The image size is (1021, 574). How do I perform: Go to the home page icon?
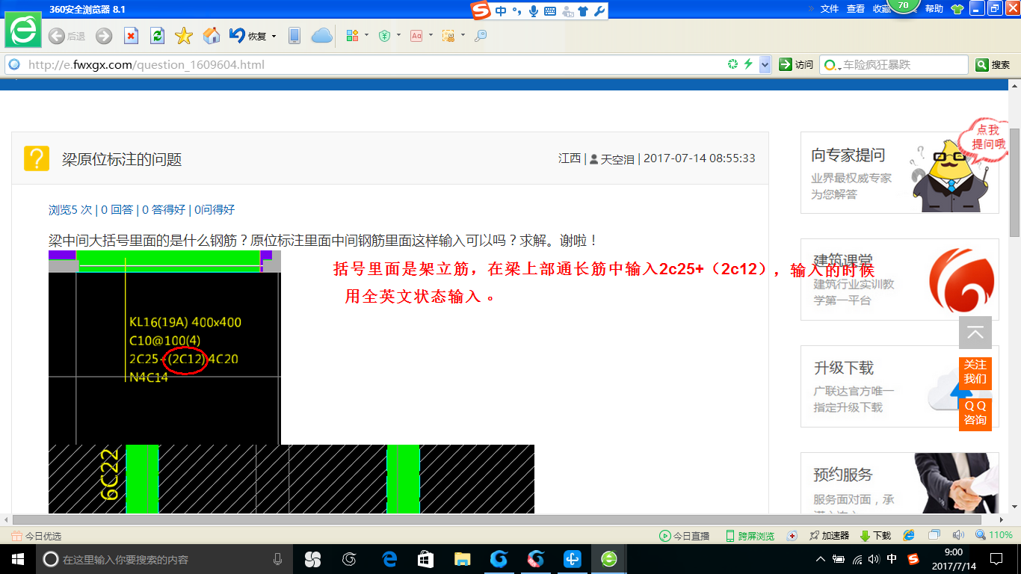212,36
